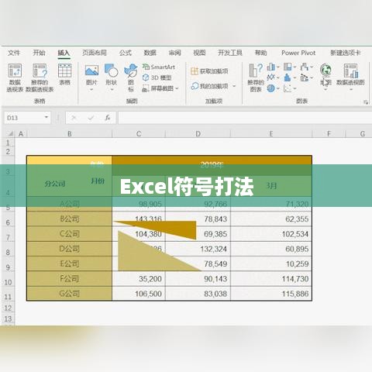The height and width of the screenshot is (372, 372).
Task: Switch to the Review (审阅) tab
Action: click(174, 53)
